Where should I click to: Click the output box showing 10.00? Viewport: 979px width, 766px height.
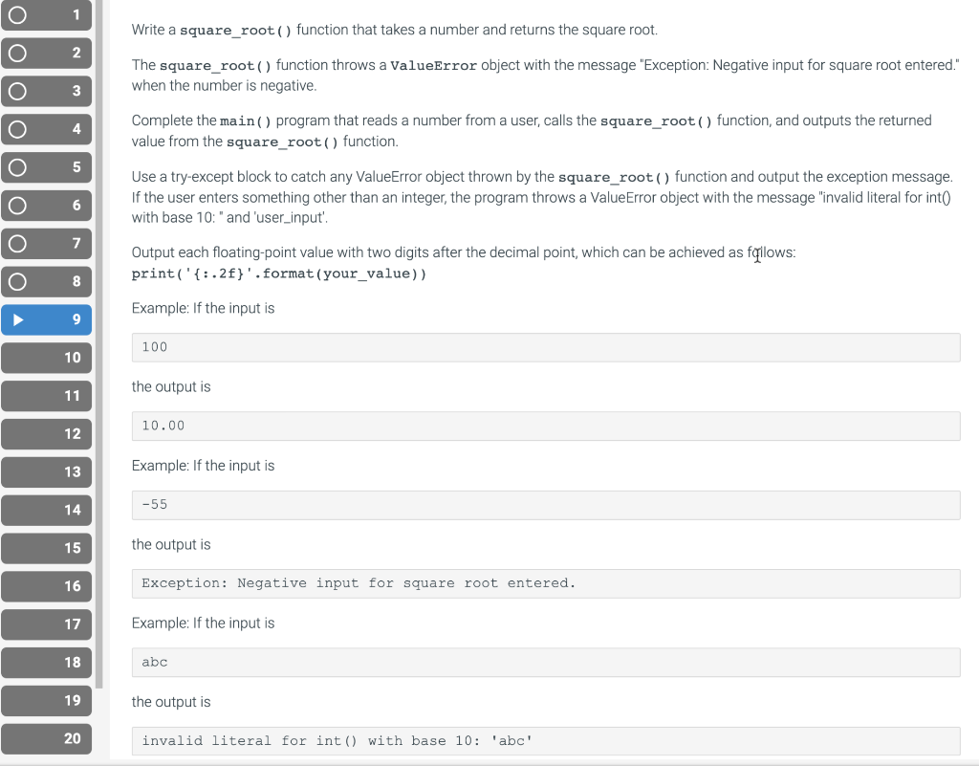[x=546, y=425]
